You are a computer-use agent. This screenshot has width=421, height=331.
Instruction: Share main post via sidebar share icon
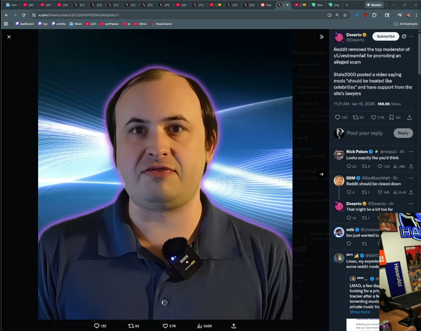pos(409,117)
